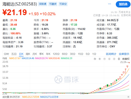Screen dimensions: 131x99
Task: Switch to the 60分 chart tab
Action: 65,54
